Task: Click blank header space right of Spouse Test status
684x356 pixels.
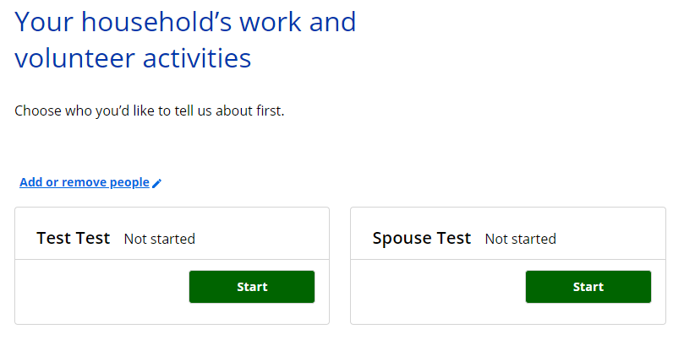Action: [609, 238]
